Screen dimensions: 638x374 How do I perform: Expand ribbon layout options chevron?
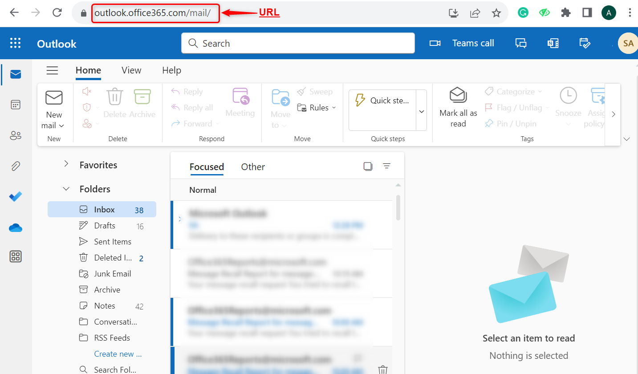click(627, 139)
